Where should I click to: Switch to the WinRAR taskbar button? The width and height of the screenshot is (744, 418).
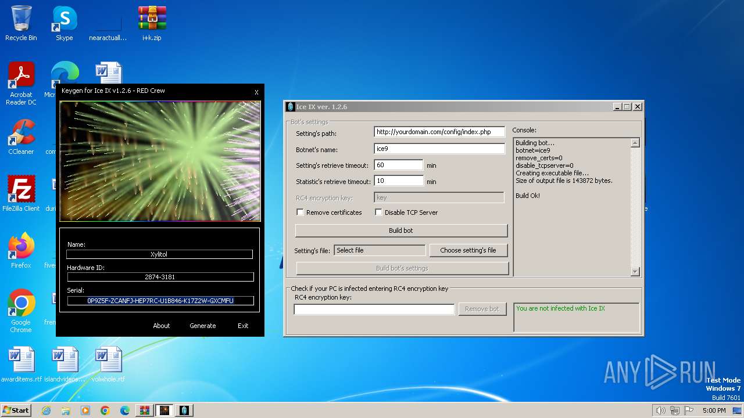144,410
